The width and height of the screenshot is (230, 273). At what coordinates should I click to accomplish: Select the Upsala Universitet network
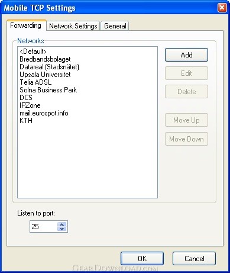[45, 75]
